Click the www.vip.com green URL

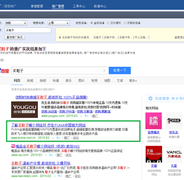click(x=20, y=155)
